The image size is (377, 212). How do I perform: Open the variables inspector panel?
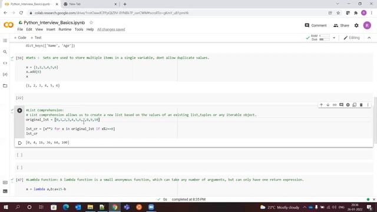pos(5,74)
